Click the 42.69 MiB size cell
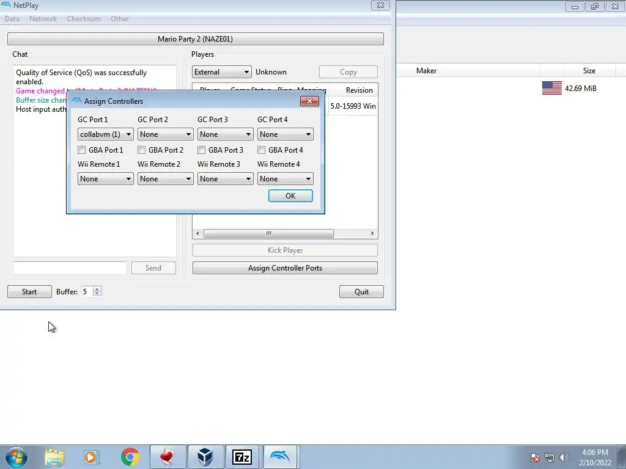 581,88
